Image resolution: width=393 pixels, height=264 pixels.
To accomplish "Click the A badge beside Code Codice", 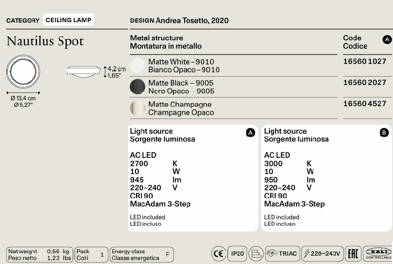I will (387, 39).
